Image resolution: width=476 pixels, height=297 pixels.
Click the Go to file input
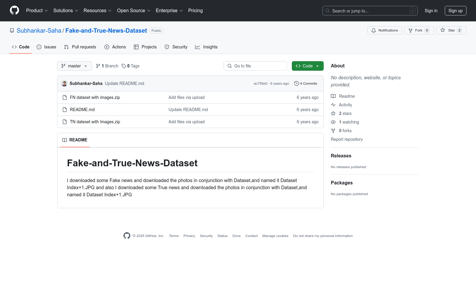pyautogui.click(x=255, y=66)
